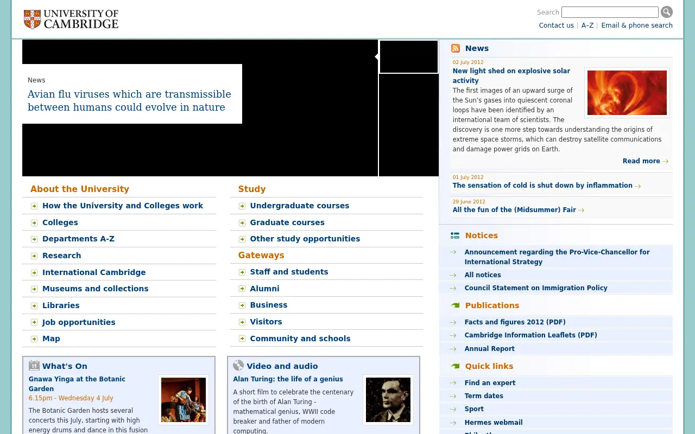695x434 pixels.
Task: Click the arrow icon beside Term dates
Action: point(453,396)
